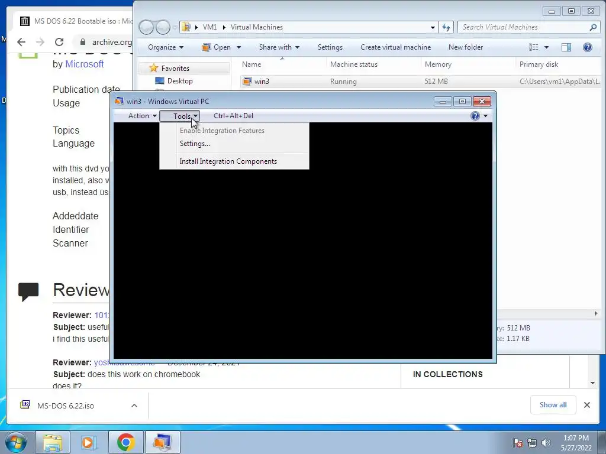Click the win3 Virtual PC title bar icon

119,101
